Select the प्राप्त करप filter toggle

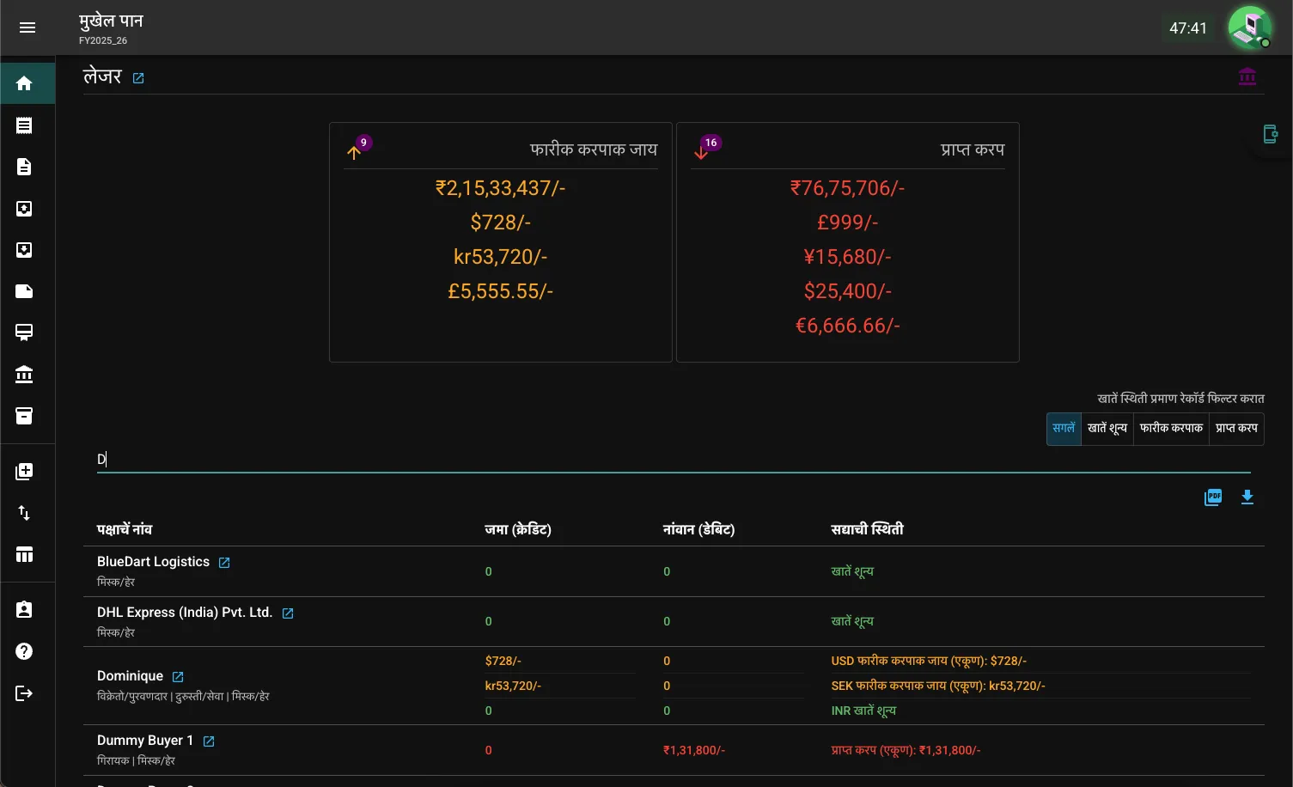pos(1236,428)
